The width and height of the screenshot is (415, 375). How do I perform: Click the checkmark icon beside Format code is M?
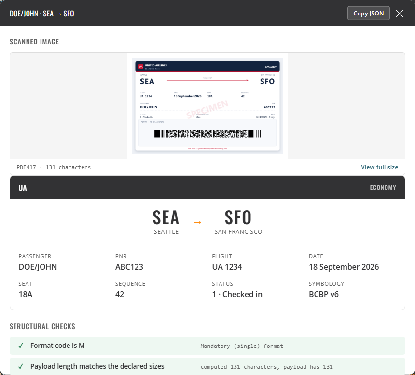21,346
